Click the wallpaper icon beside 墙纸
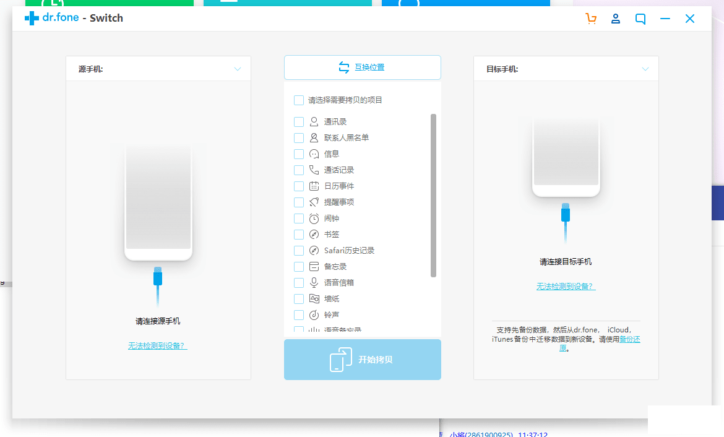This screenshot has width=724, height=437. click(314, 298)
